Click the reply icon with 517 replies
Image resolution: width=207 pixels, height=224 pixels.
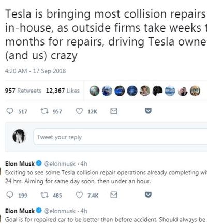tap(10, 111)
